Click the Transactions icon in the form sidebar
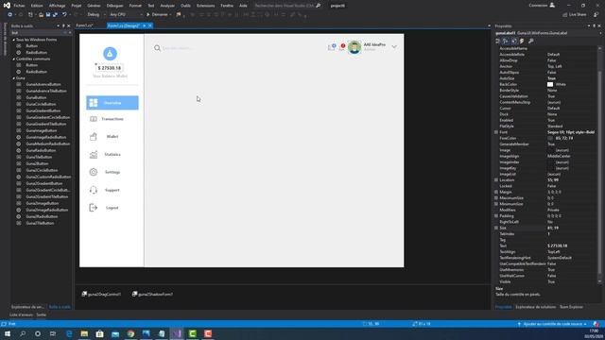 click(x=94, y=119)
